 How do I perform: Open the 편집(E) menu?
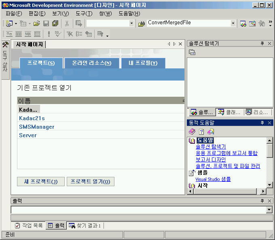point(37,13)
